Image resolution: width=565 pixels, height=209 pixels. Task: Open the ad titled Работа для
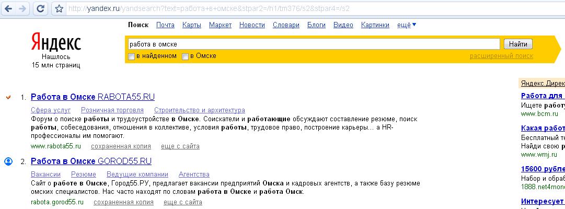click(543, 96)
